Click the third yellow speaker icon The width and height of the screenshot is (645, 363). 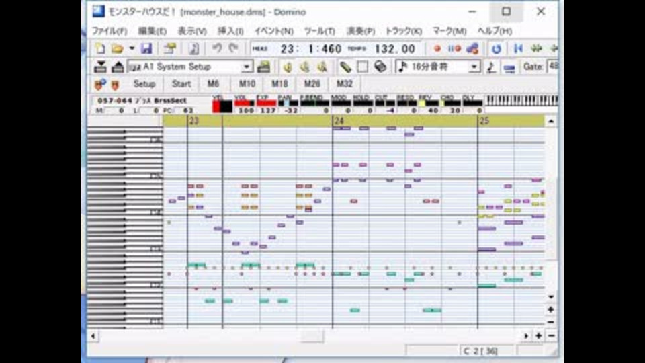[x=322, y=67]
